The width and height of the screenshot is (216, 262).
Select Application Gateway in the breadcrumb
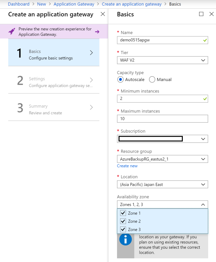coord(74,4)
